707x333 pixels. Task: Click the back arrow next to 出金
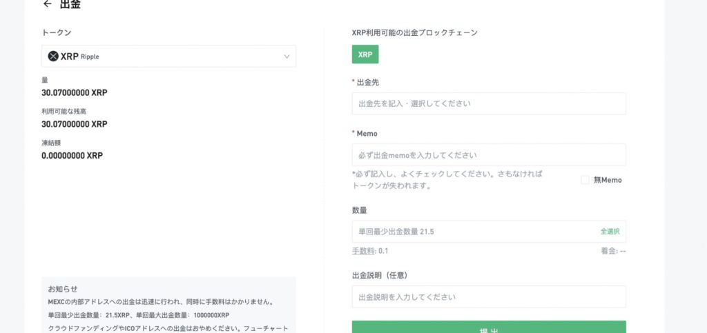[x=47, y=4]
